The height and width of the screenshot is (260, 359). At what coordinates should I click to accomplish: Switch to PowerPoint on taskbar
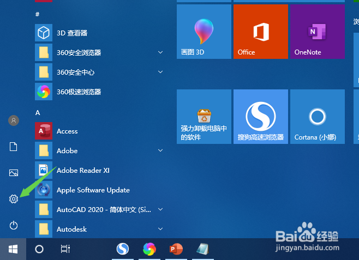pos(176,249)
